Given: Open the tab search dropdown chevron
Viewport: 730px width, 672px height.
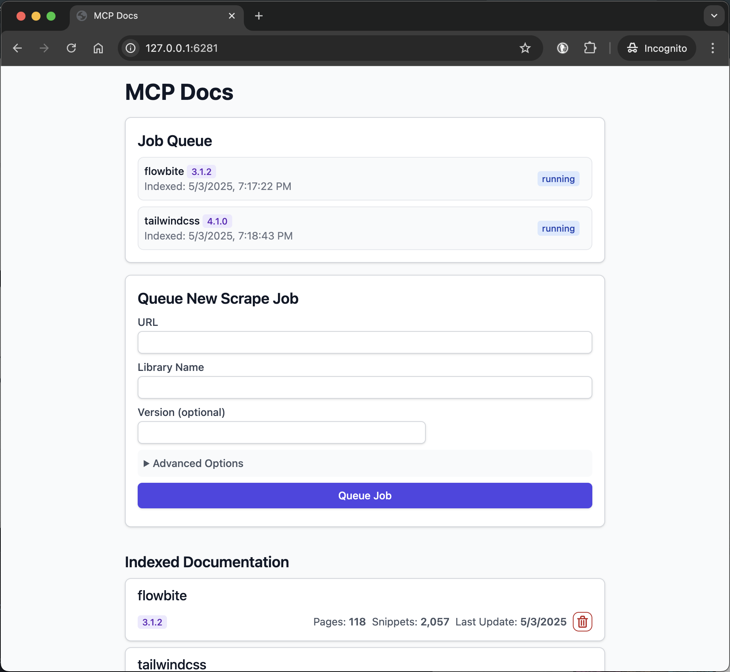Looking at the screenshot, I should click(x=714, y=16).
